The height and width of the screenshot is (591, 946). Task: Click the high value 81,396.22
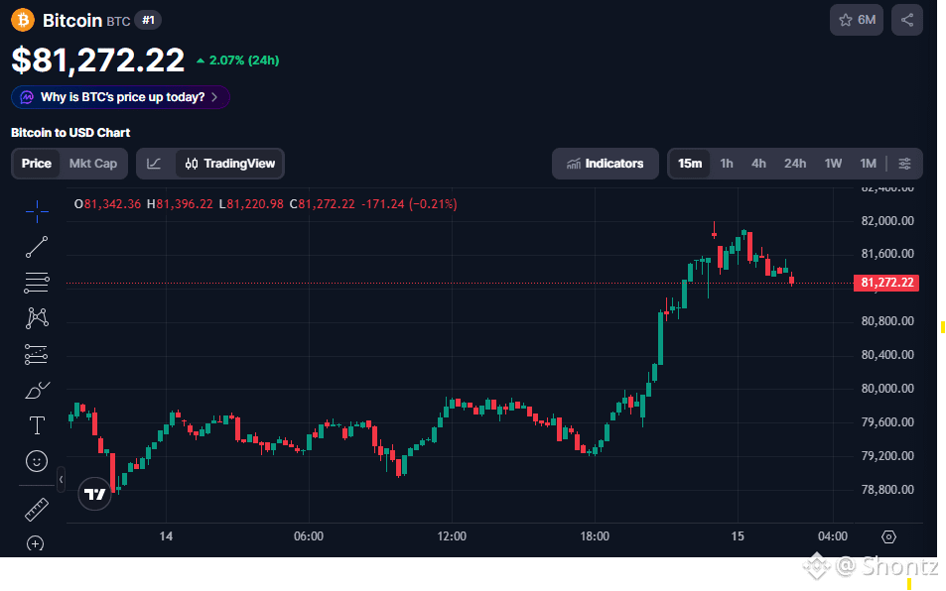point(185,204)
